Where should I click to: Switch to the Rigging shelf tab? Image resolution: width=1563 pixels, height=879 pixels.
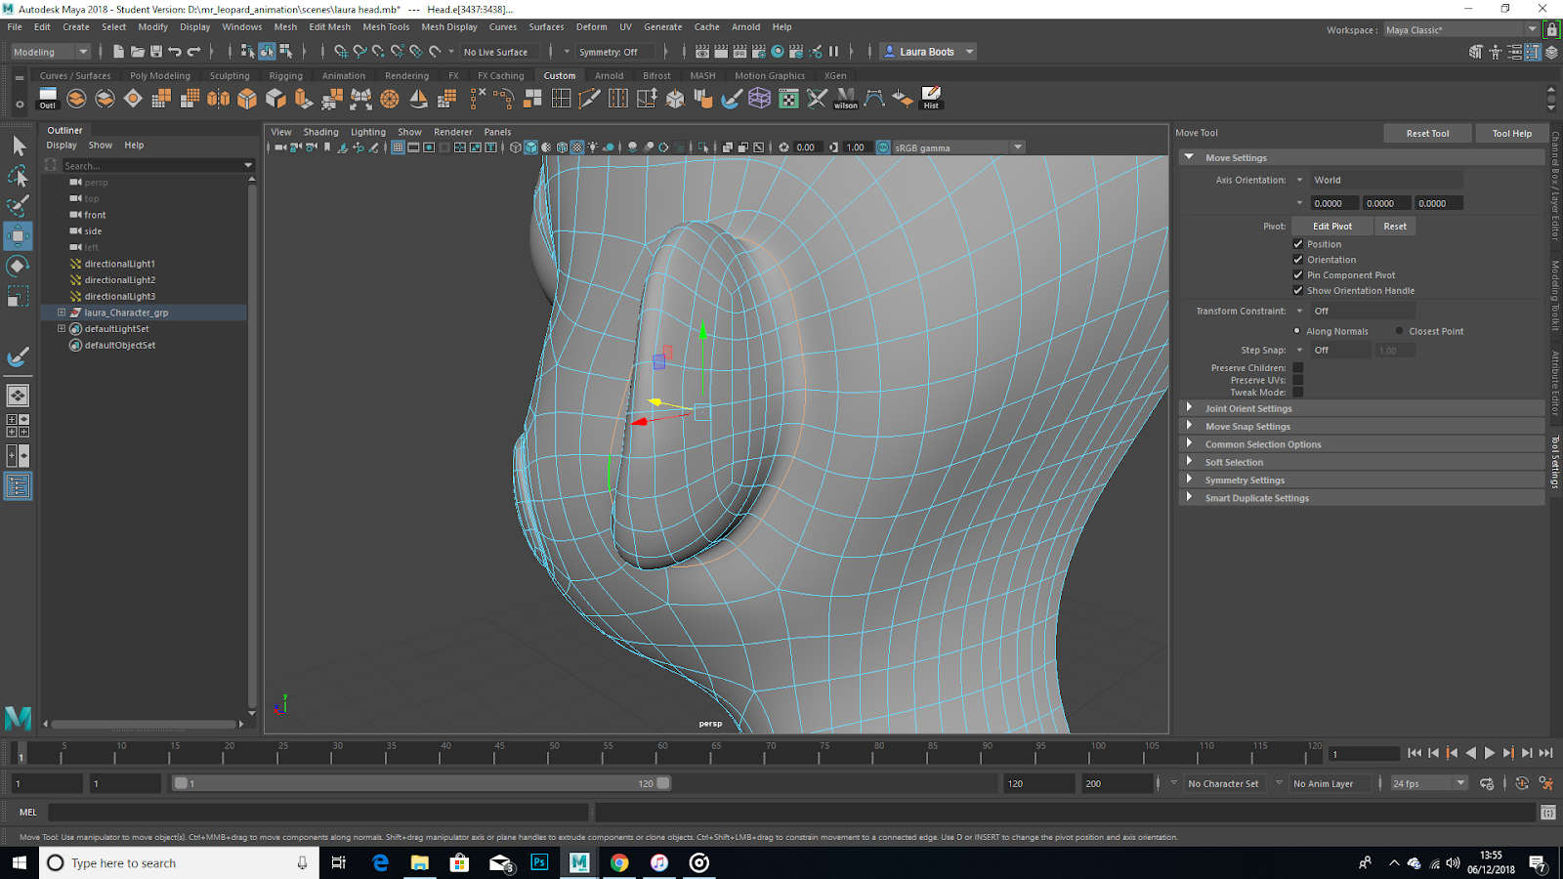(285, 75)
